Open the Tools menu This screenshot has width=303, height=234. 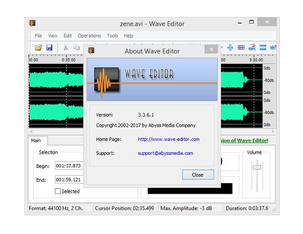(x=112, y=36)
